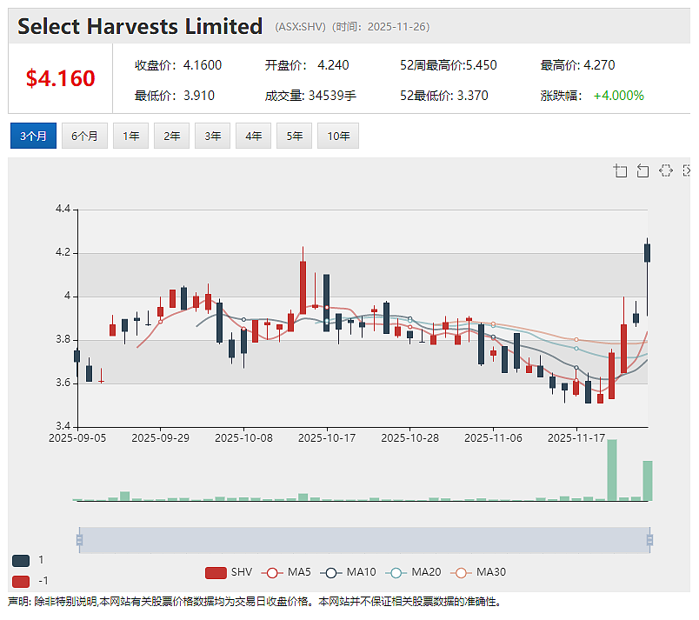Click the 2025-10-28 axis date label
The height and width of the screenshot is (620, 699).
410,438
